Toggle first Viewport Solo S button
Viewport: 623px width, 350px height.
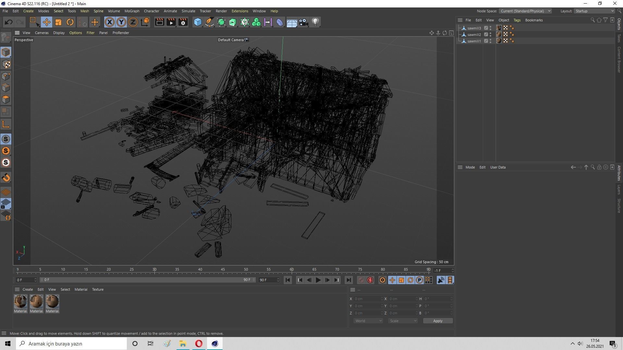[x=6, y=139]
